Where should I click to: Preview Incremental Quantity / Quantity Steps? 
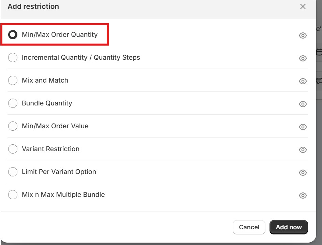303,58
